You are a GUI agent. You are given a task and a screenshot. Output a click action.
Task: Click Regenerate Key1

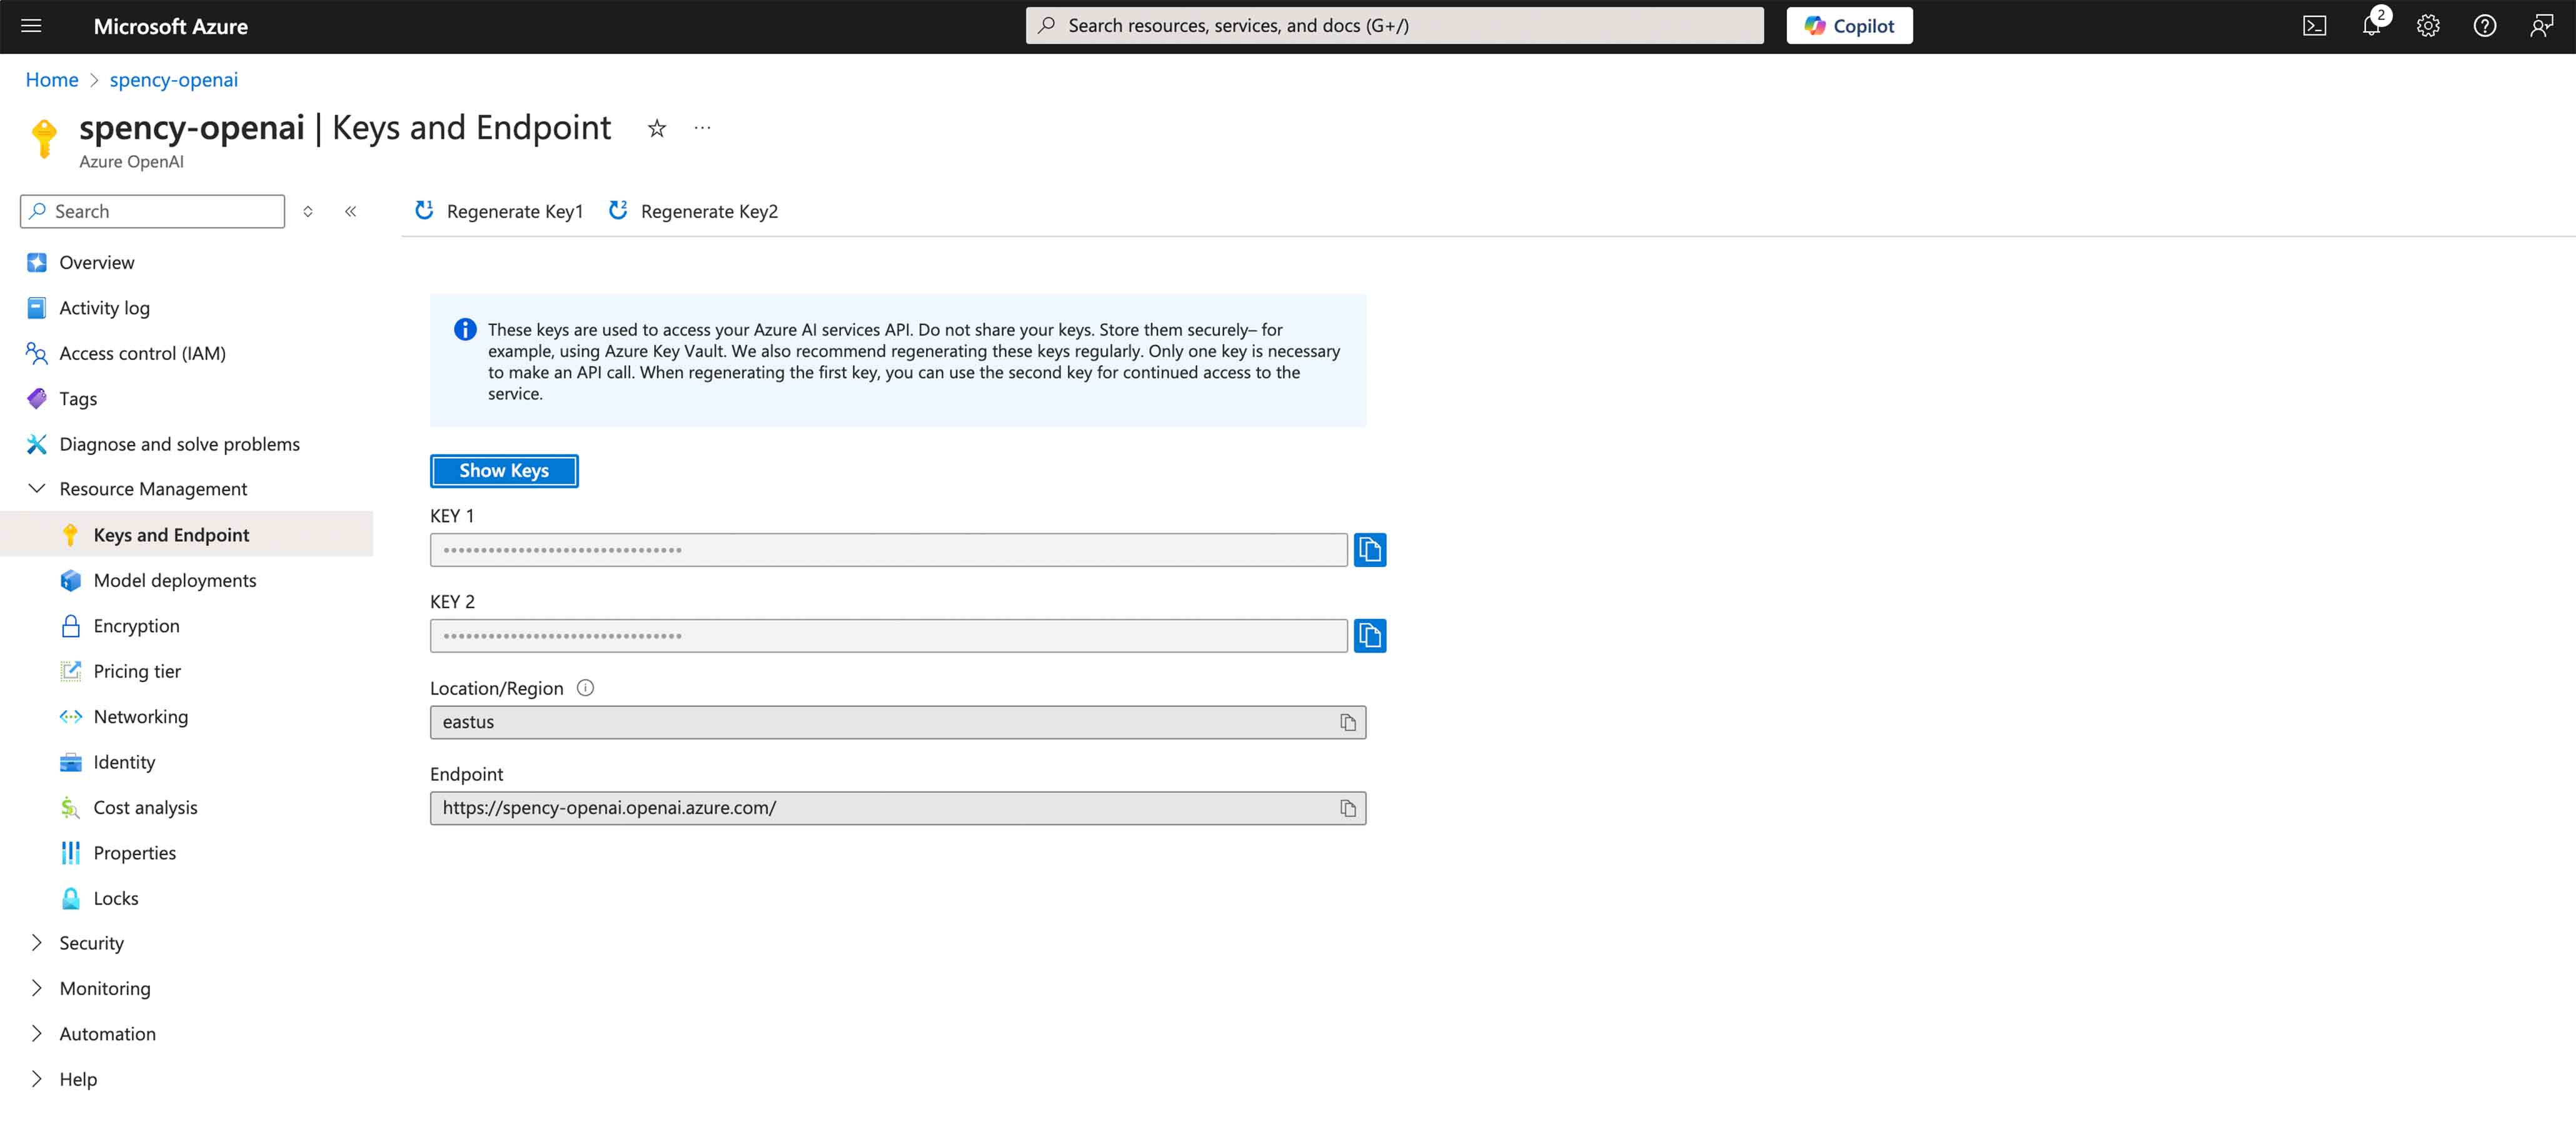(498, 211)
